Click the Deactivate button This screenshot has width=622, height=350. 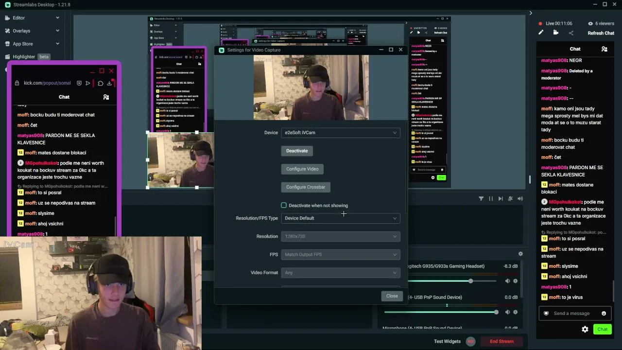click(x=297, y=151)
